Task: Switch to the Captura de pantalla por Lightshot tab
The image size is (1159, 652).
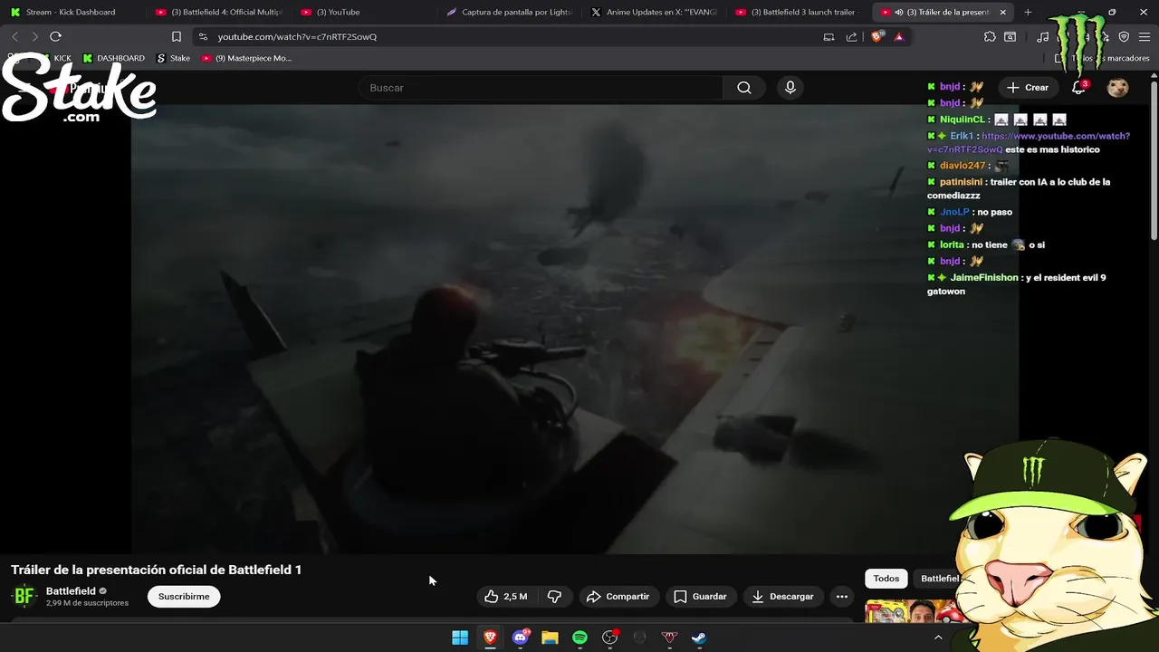Action: pos(510,12)
